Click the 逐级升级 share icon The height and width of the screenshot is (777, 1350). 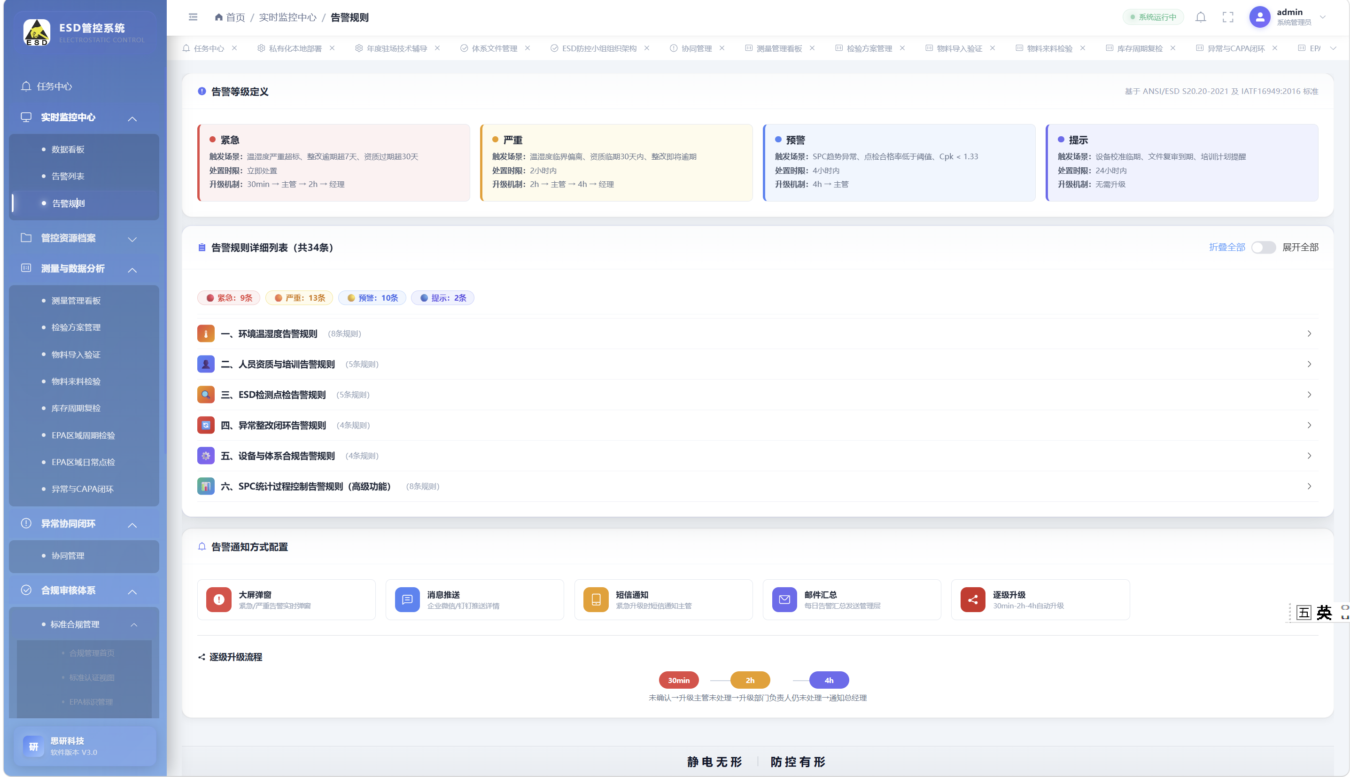(x=973, y=599)
